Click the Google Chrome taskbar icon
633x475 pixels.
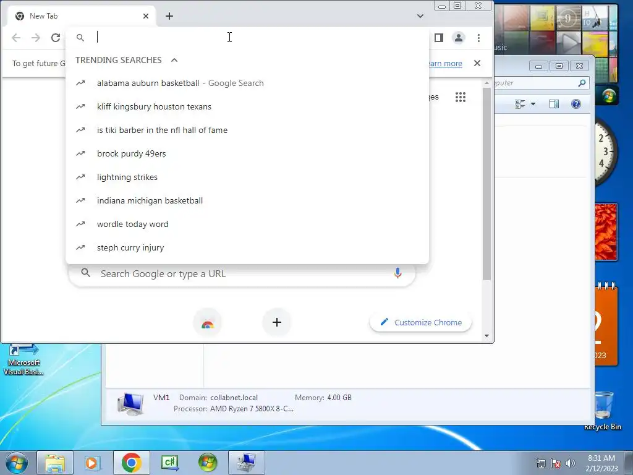[x=132, y=463]
